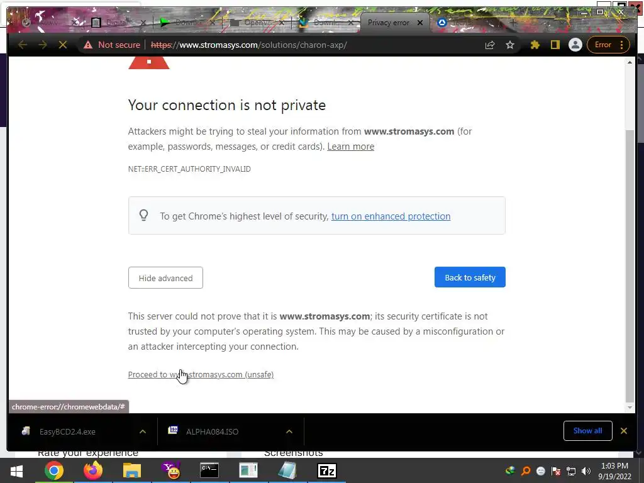Click the address bar URL

pos(248,45)
